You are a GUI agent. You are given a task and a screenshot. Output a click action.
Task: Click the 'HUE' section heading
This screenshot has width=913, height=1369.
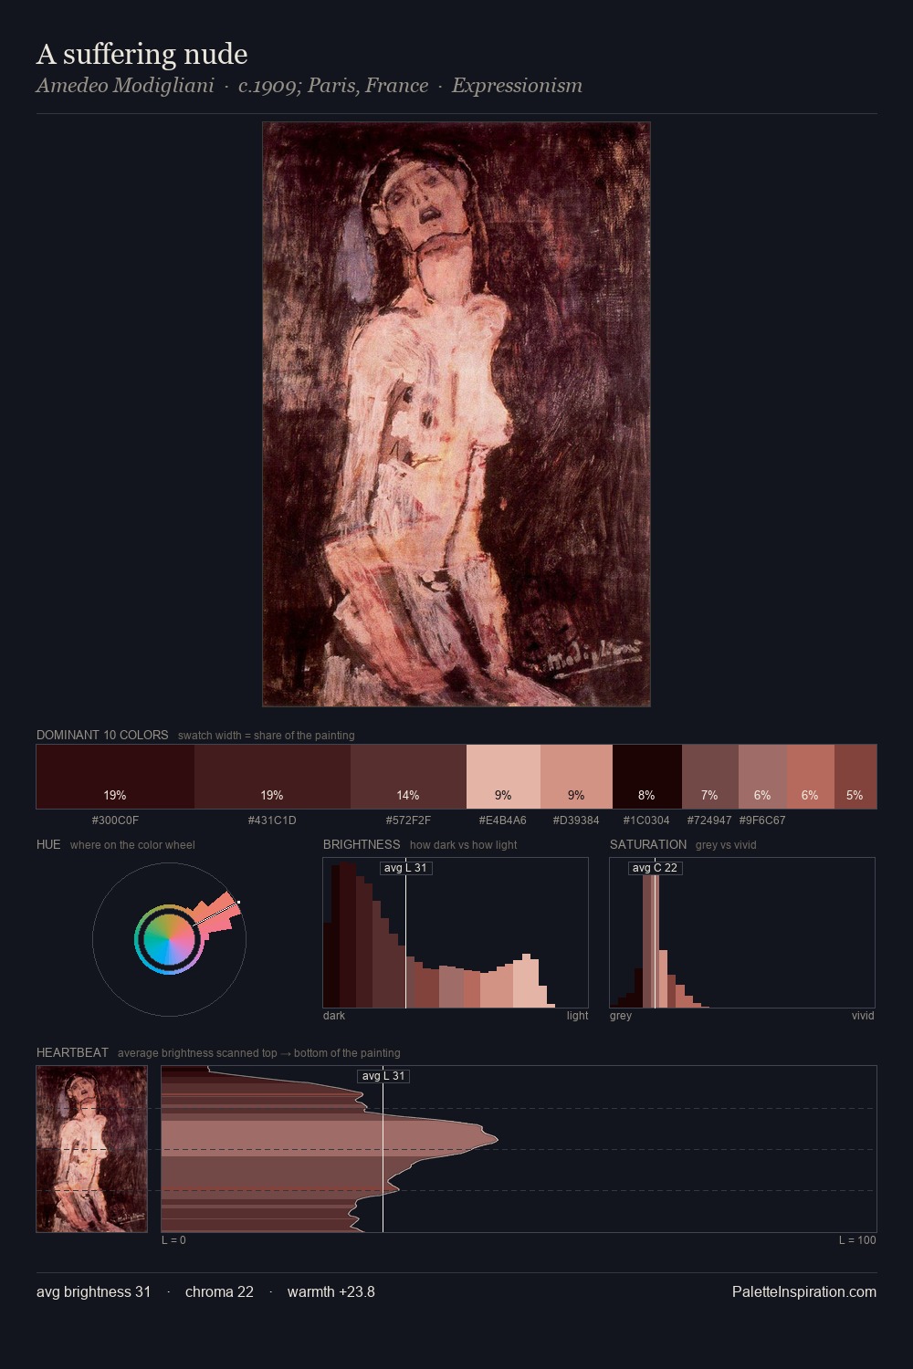[x=48, y=844]
